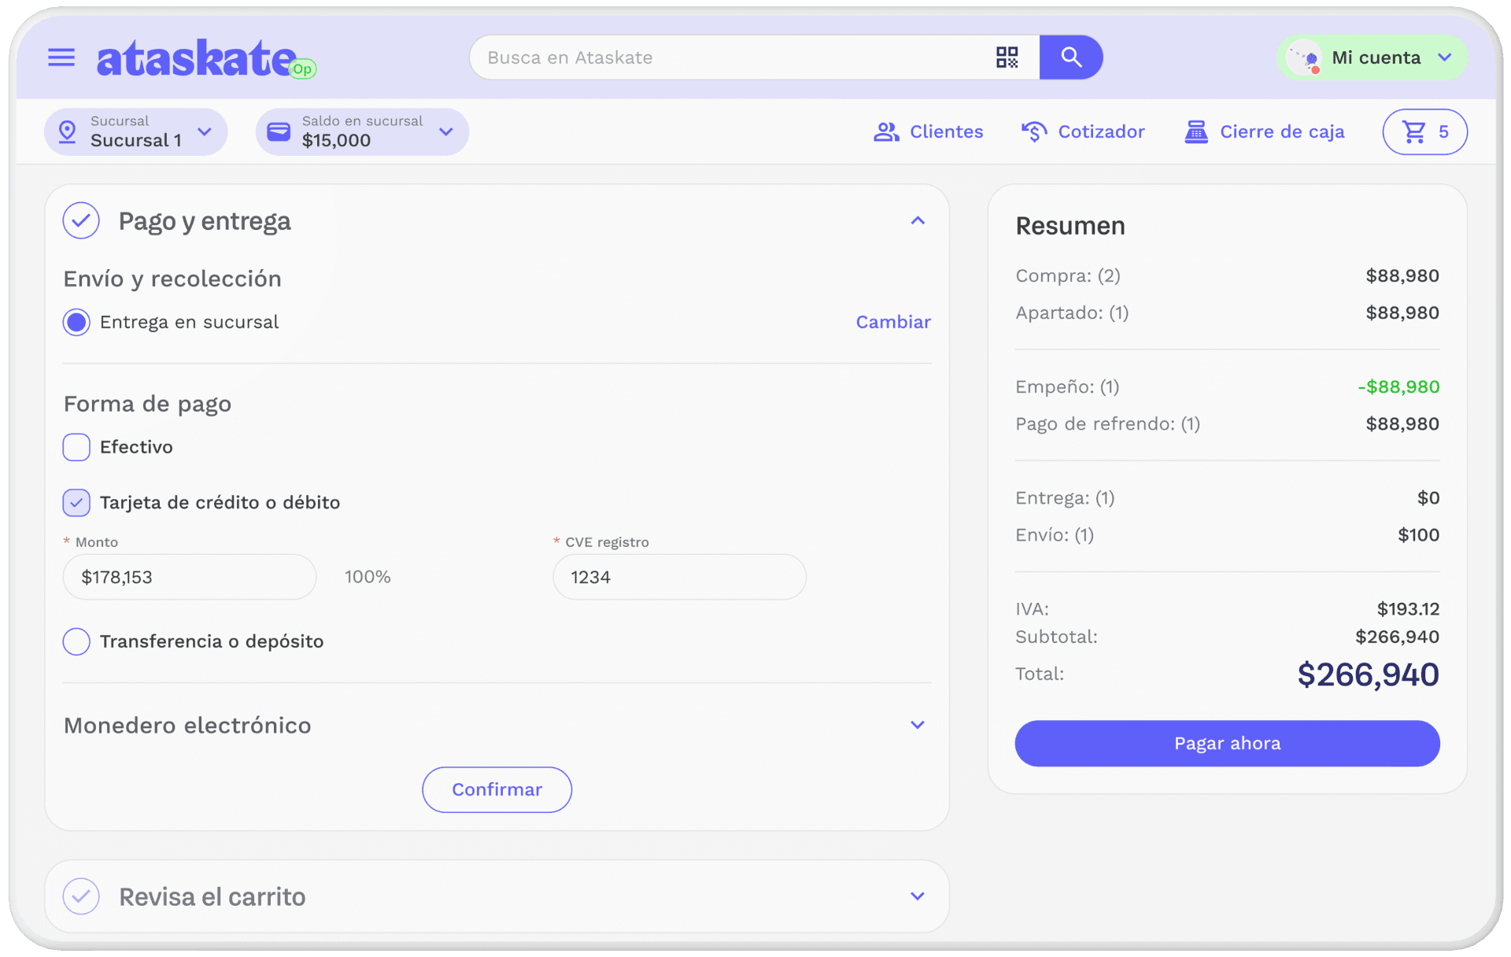
Task: Open the shopping cart icon
Action: (x=1414, y=132)
